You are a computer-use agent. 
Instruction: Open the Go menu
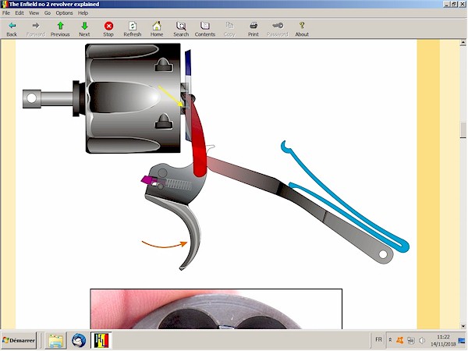48,12
